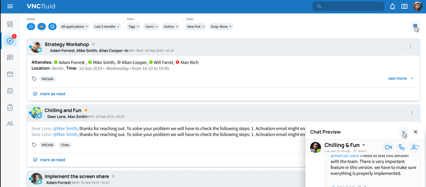The image size is (426, 187).
Task: Mark Chilling and Fun as read
Action: point(52,160)
